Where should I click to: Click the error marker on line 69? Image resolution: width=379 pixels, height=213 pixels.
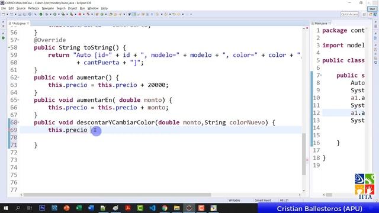(x=9, y=130)
